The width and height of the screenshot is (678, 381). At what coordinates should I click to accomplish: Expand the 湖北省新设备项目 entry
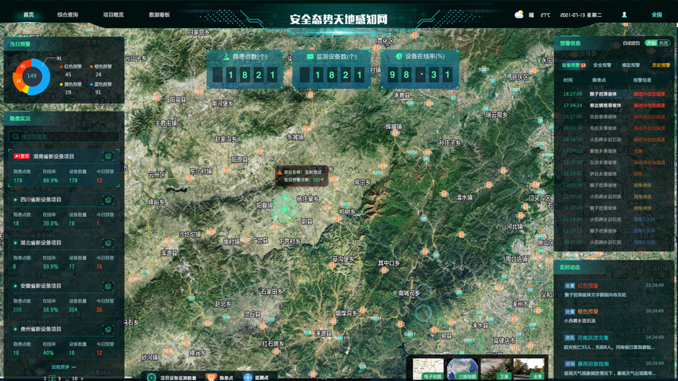(15, 243)
